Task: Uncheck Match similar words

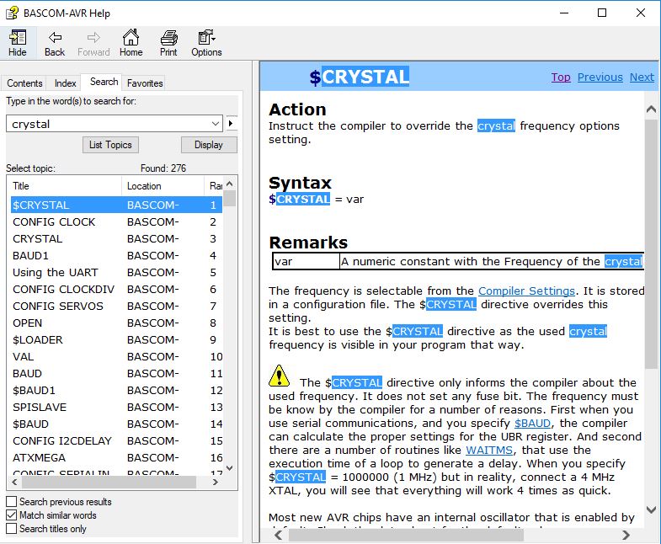Action: [12, 515]
